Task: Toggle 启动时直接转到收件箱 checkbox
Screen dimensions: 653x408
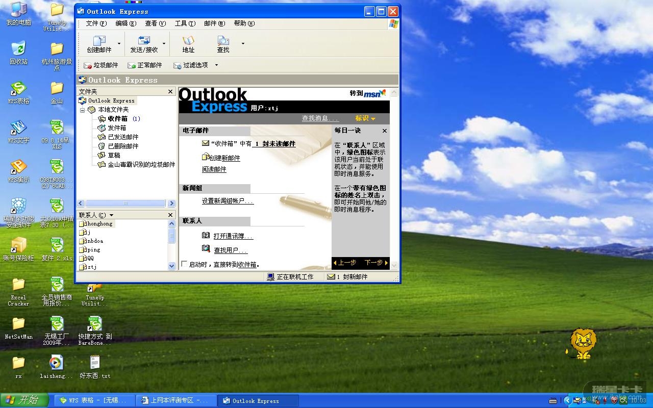Action: [185, 264]
